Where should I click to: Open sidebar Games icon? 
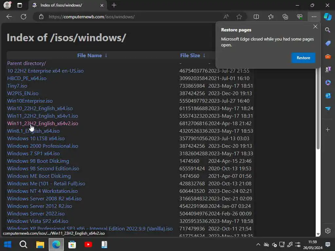(328, 69)
